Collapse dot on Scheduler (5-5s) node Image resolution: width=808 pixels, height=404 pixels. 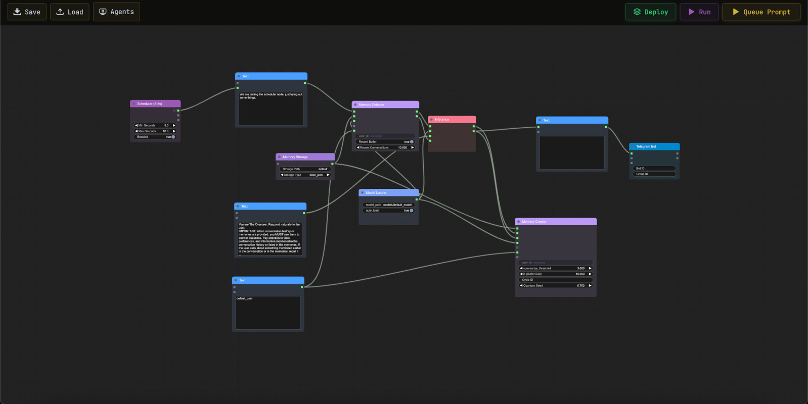click(134, 104)
